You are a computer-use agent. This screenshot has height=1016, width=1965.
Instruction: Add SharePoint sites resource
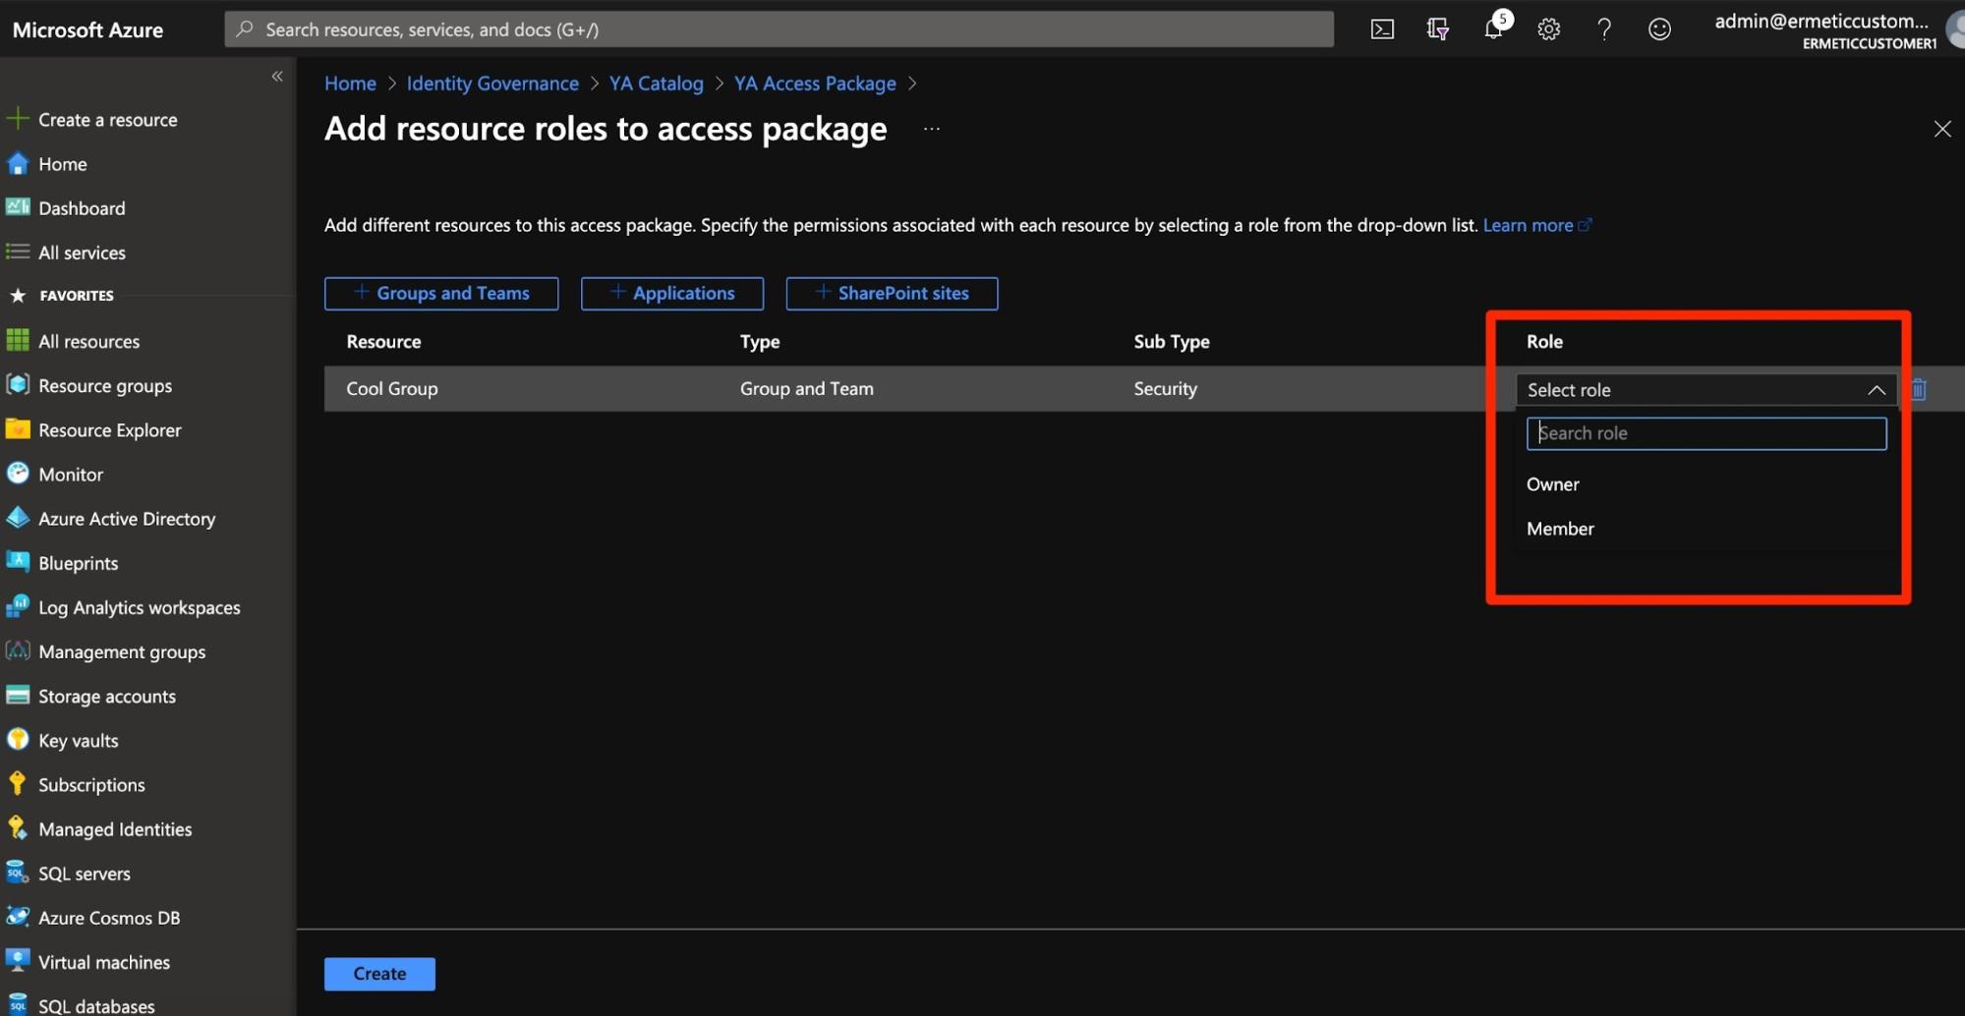pyautogui.click(x=892, y=293)
